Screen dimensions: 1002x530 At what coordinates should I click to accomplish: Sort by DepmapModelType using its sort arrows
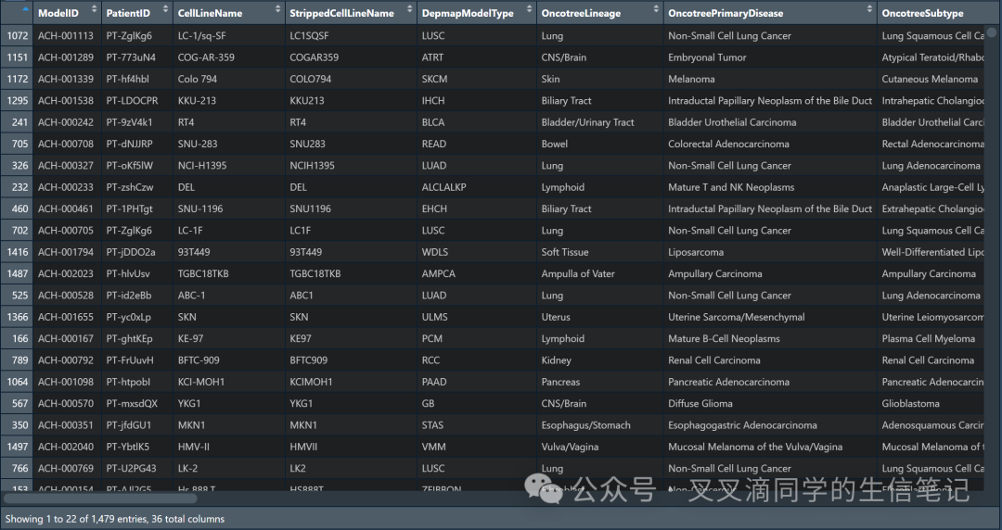[529, 9]
